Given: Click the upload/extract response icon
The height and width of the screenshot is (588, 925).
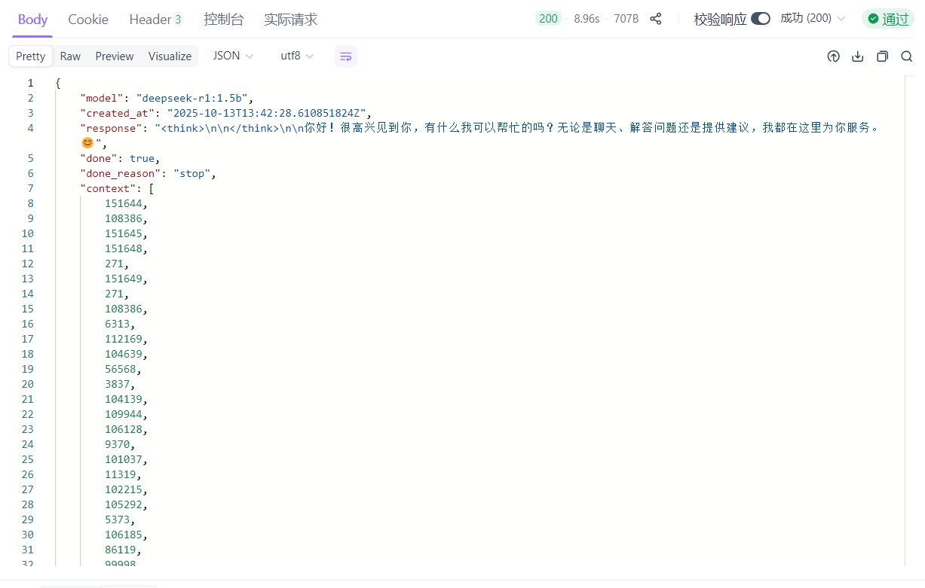Looking at the screenshot, I should tap(833, 56).
